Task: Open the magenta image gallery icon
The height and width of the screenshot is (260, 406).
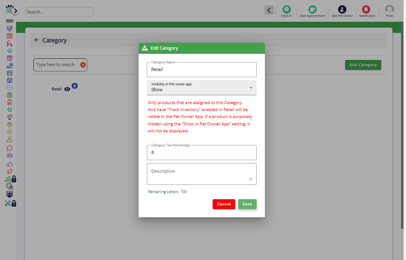Action: [x=9, y=156]
